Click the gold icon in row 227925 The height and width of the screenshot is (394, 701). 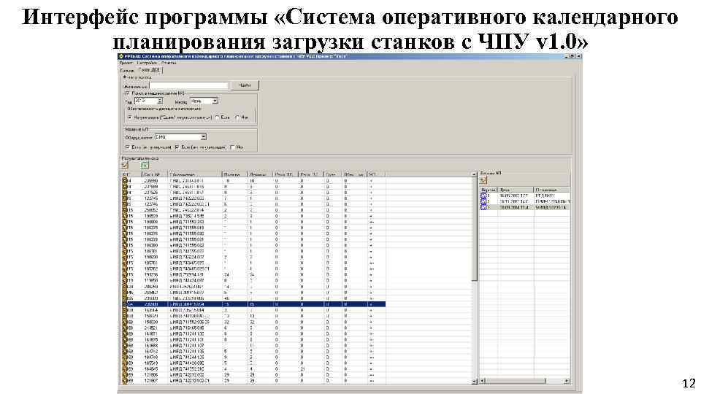(x=125, y=193)
